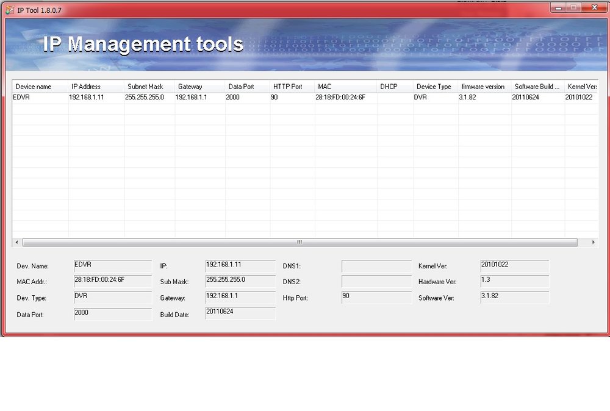Close the IP Tool window

594,7
